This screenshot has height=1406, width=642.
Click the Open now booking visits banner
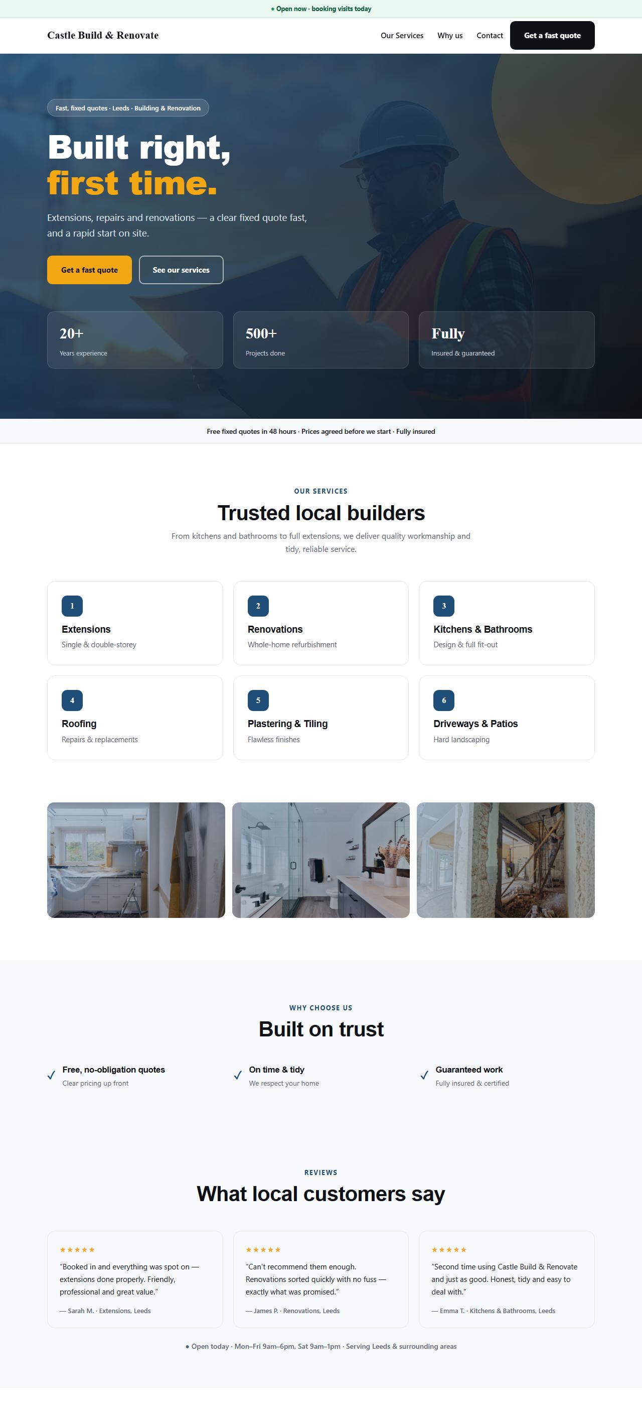tap(321, 9)
